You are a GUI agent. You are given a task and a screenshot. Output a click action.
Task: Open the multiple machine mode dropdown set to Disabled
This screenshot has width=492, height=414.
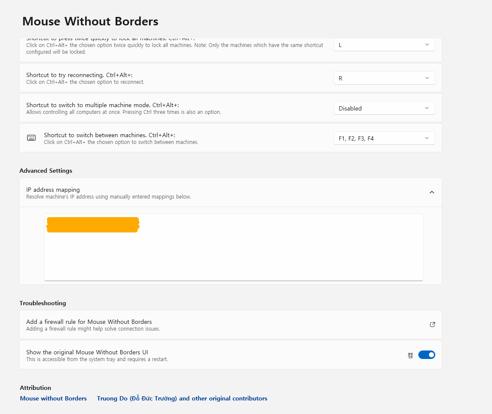[384, 108]
